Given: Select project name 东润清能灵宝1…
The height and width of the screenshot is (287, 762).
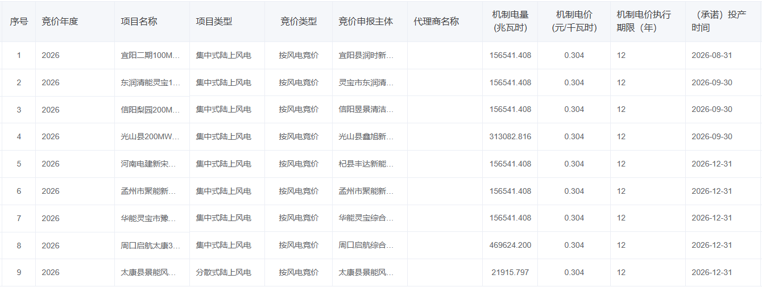Looking at the screenshot, I should tap(151, 83).
